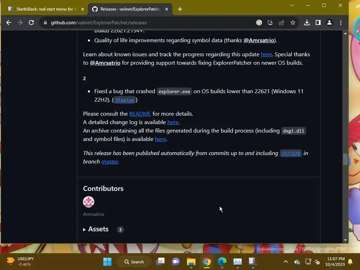The image size is (360, 270).
Task: Click the explorer.exe code text
Action: pyautogui.click(x=174, y=91)
